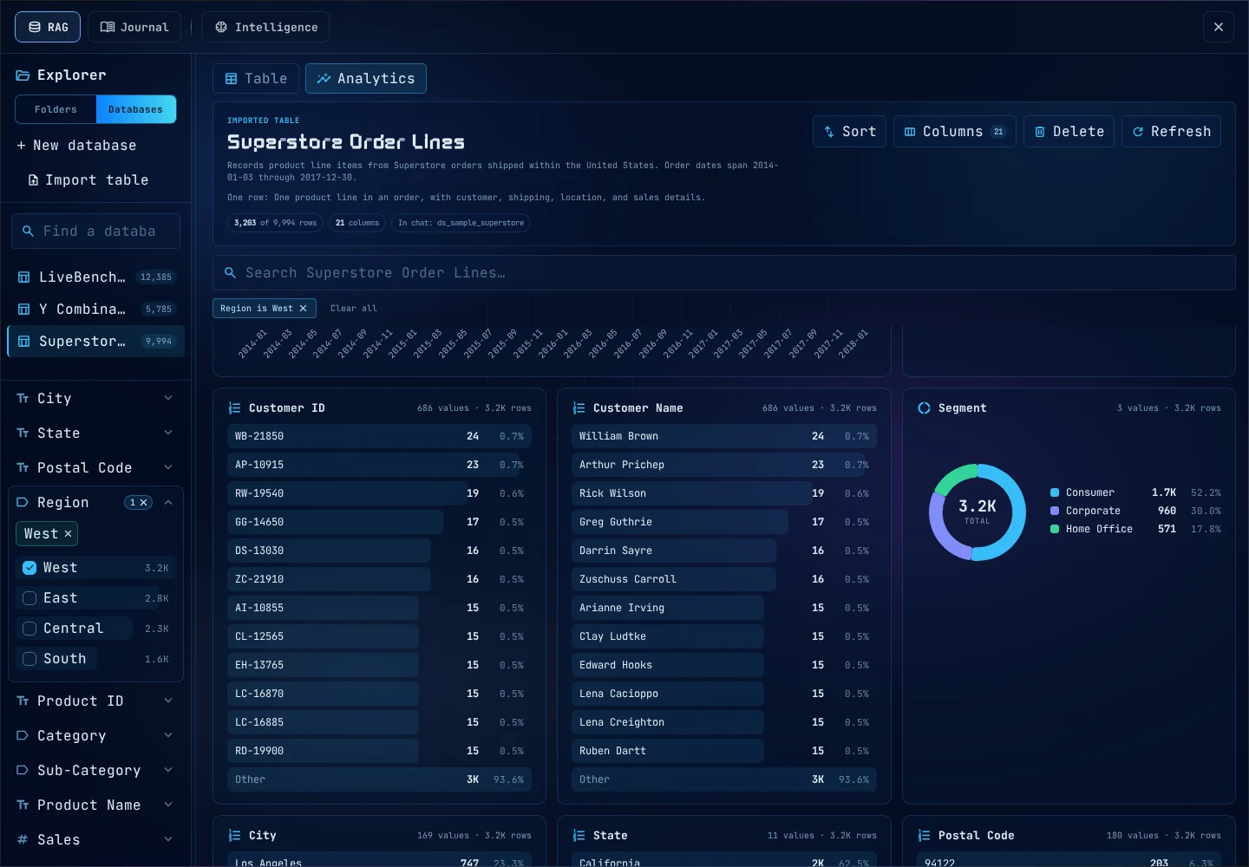Open the Columns selector button

954,132
